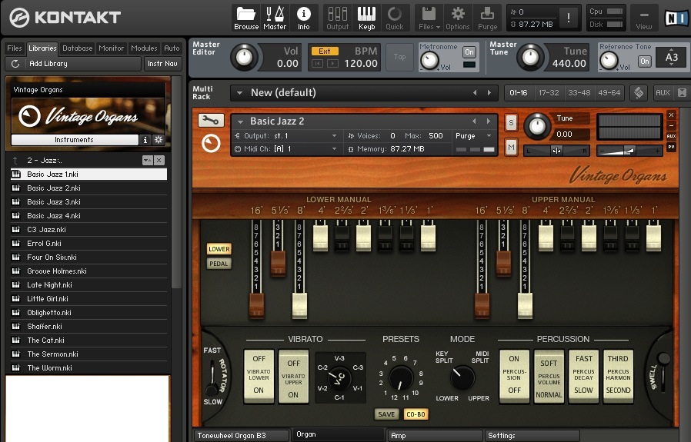Open the Files dropdown menu

point(429,18)
